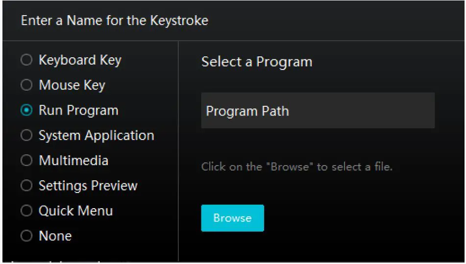Click the "Mouse Key" option label
The width and height of the screenshot is (466, 264).
72,85
